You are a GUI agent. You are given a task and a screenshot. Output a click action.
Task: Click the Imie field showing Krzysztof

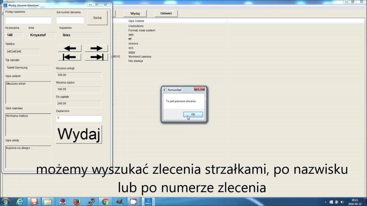(x=42, y=35)
